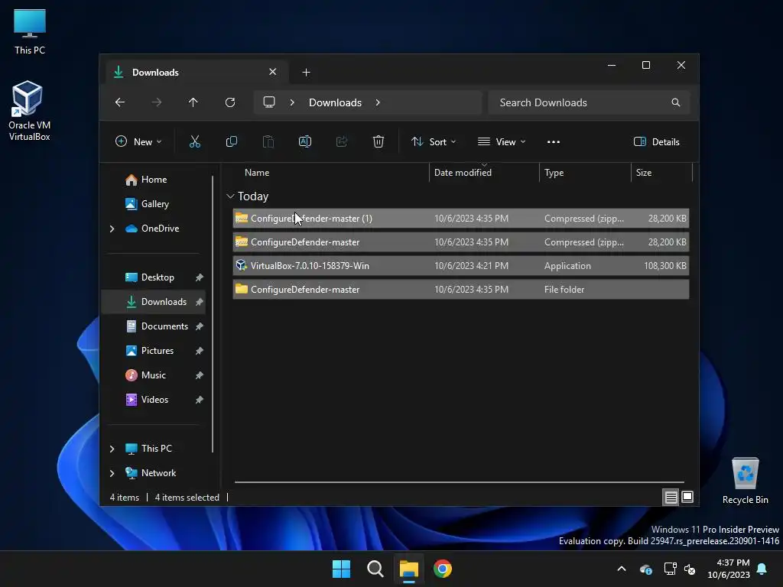Click Downloads in the address breadcrumb
The height and width of the screenshot is (587, 783).
click(x=335, y=102)
